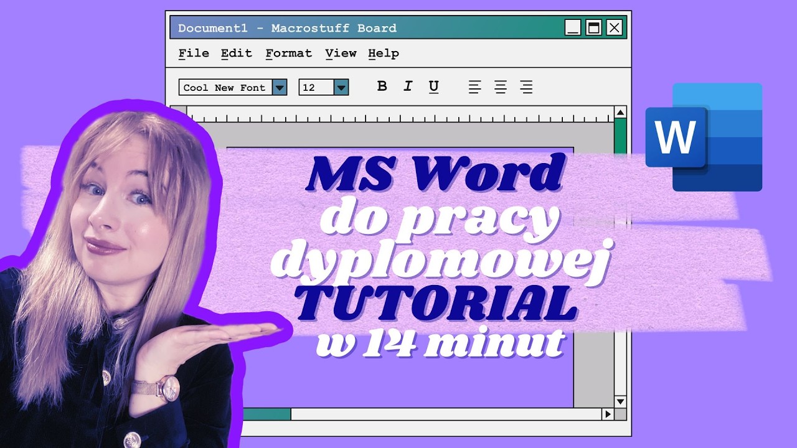797x448 pixels.
Task: Align text to the left
Action: tap(475, 87)
